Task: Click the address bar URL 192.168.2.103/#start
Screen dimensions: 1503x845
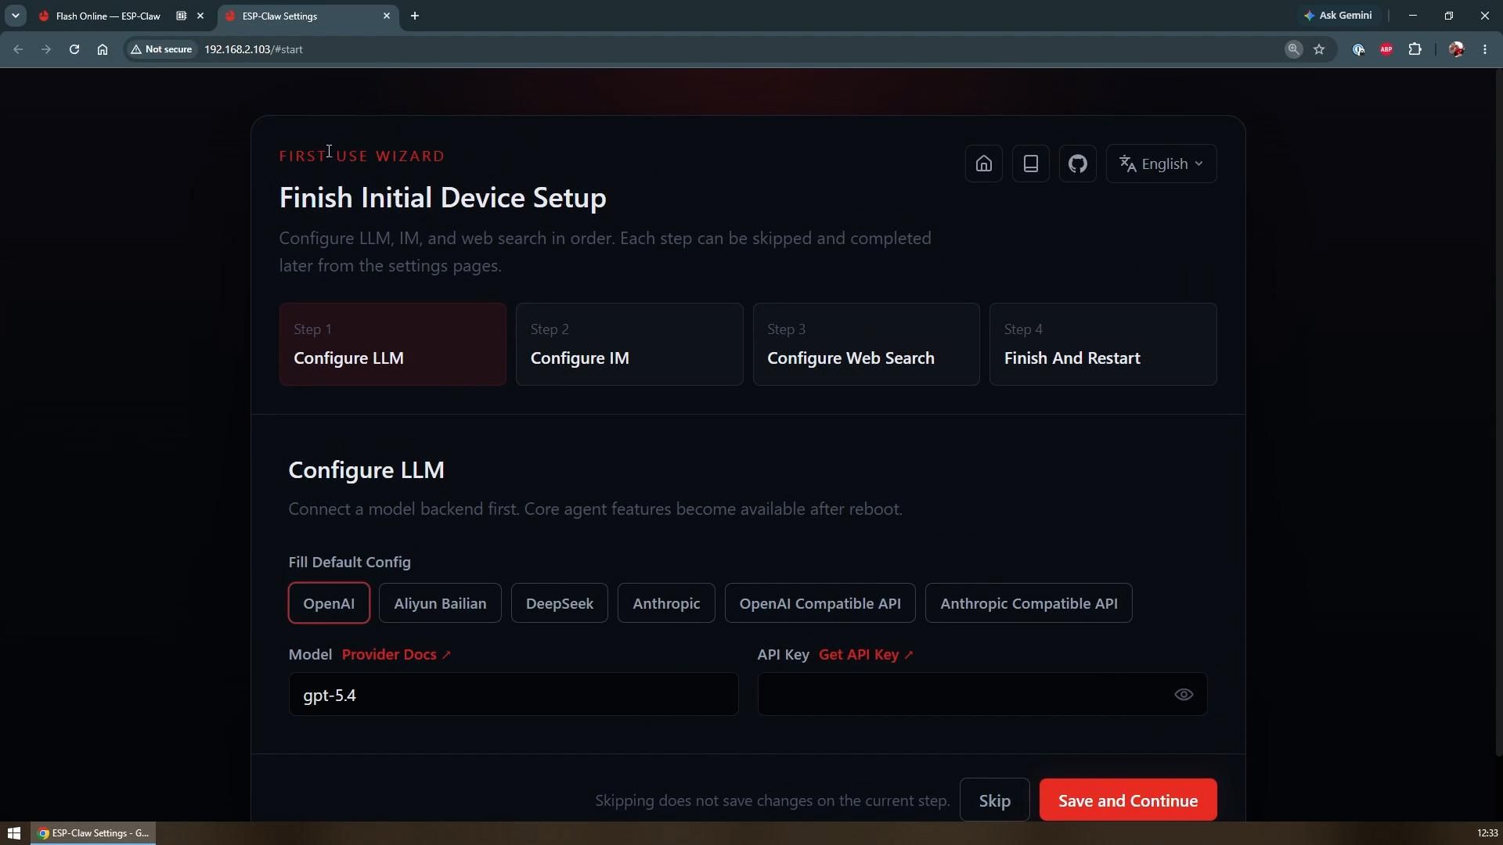Action: tap(254, 49)
